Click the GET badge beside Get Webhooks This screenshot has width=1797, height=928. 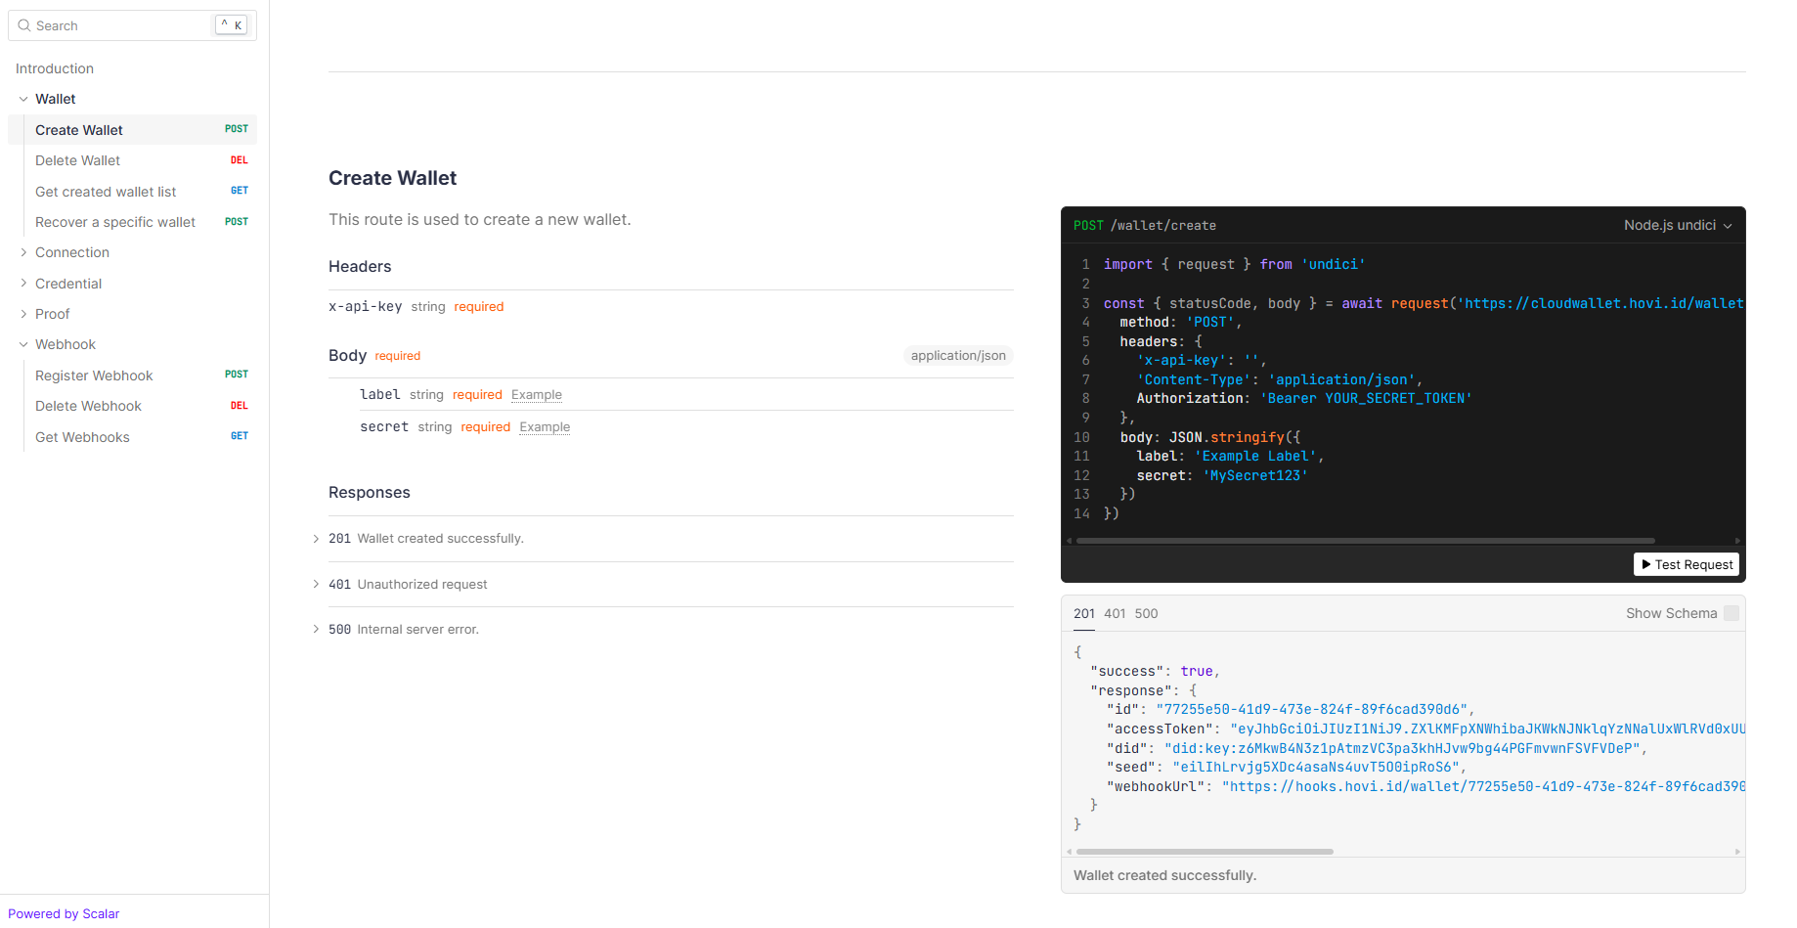point(239,436)
